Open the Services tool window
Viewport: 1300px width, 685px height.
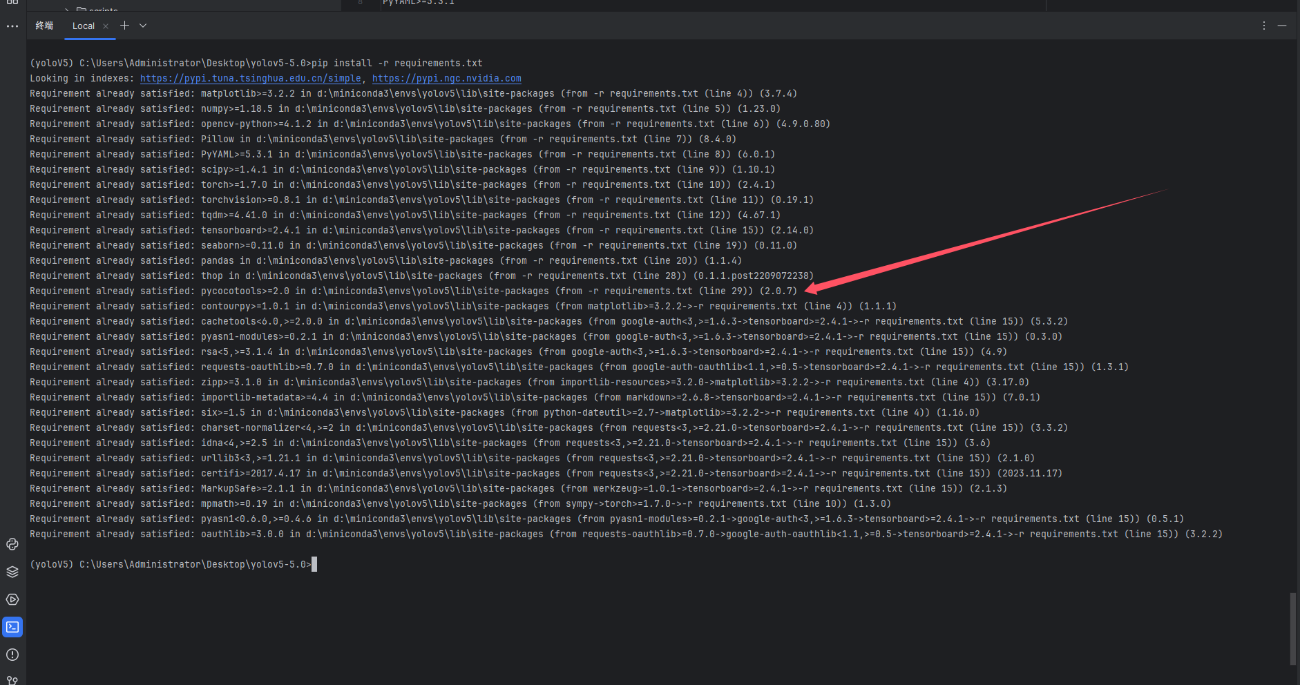click(x=12, y=572)
